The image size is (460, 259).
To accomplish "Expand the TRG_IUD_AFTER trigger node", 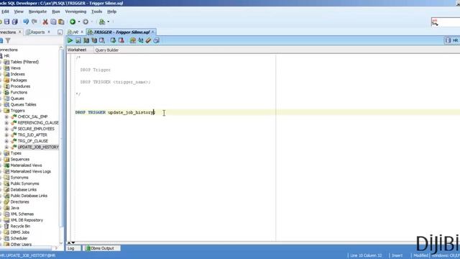I will coord(6,135).
